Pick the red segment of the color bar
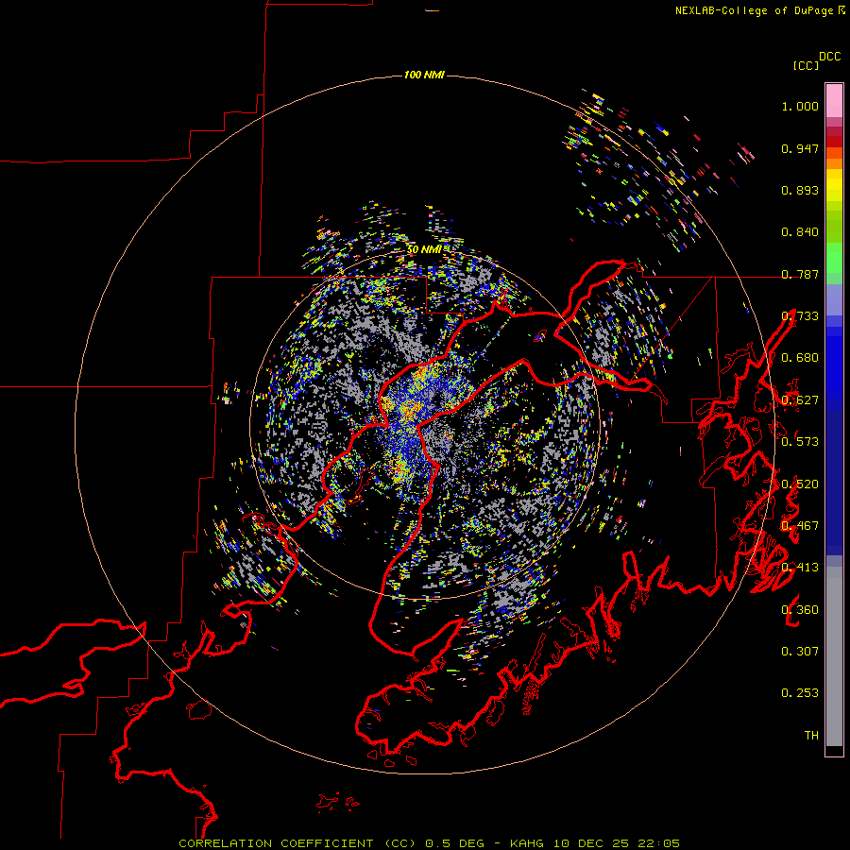850x850 pixels. 834,141
